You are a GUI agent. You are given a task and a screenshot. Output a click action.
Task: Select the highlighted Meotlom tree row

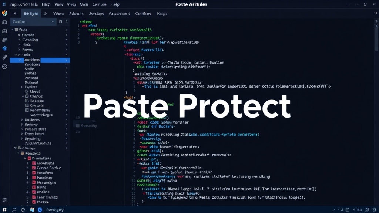(x=40, y=60)
